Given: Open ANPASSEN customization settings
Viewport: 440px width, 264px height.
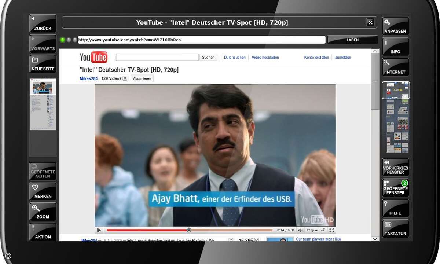Looking at the screenshot, I should coord(395,26).
